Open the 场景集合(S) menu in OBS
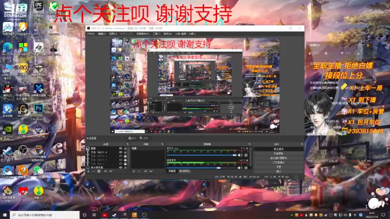 [x=143, y=34]
